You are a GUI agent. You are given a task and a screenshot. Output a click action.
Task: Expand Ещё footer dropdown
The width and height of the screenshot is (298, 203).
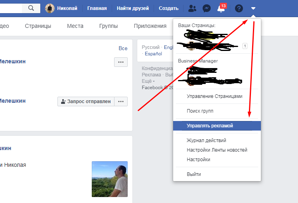(148, 81)
